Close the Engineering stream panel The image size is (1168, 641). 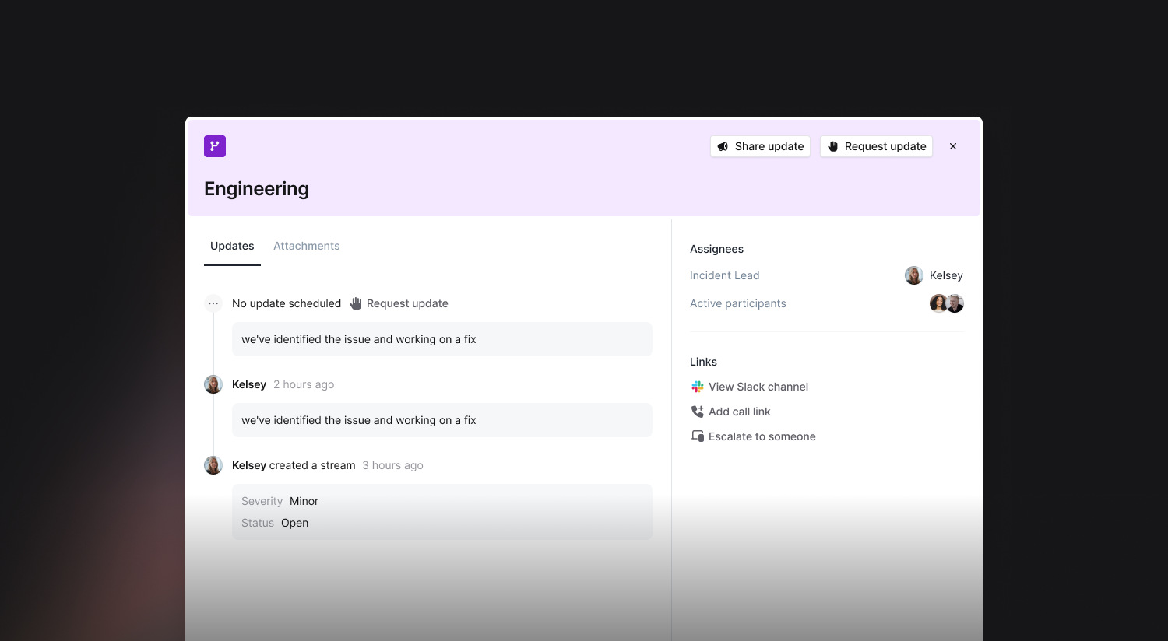click(953, 146)
